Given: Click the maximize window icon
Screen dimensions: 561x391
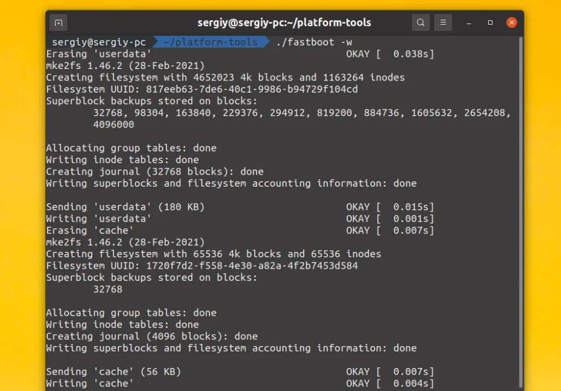Looking at the screenshot, I should tap(489, 22).
